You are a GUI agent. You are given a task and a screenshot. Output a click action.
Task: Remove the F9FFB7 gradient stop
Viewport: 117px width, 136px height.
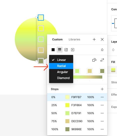click(102, 97)
